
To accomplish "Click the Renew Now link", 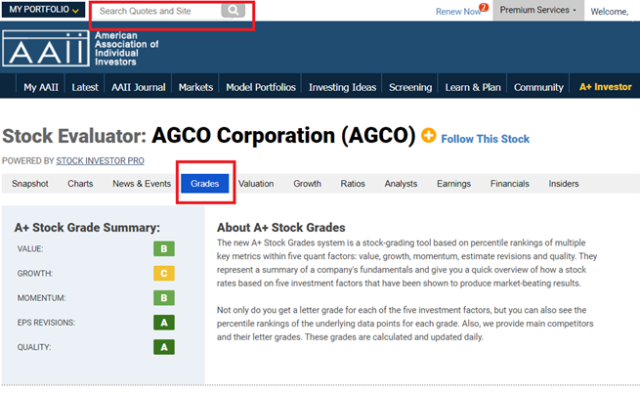I will pos(457,12).
